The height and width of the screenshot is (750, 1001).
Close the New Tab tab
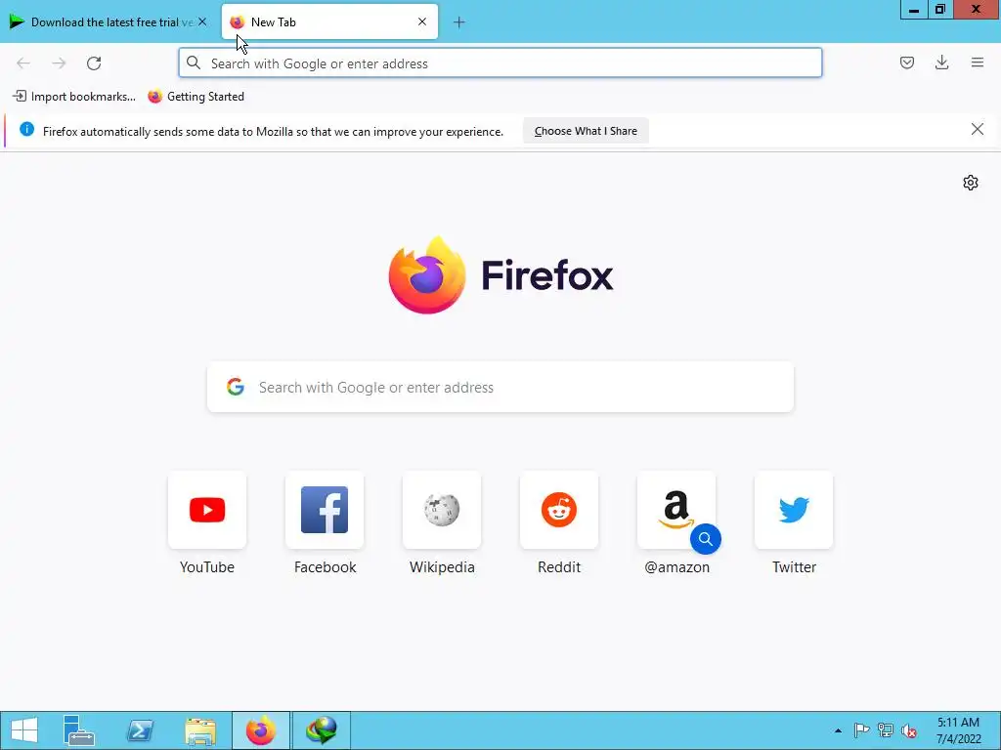(x=422, y=21)
